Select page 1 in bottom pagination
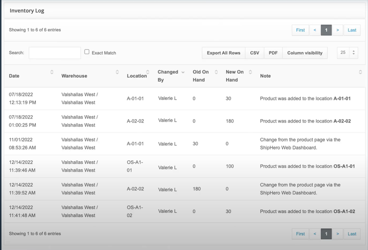368x250 pixels. [326, 234]
